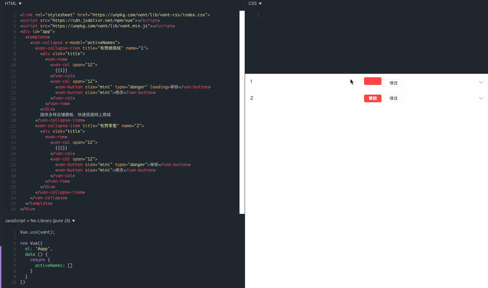
Task: Click the {{1}} template expression in HTML
Action: click(61, 70)
